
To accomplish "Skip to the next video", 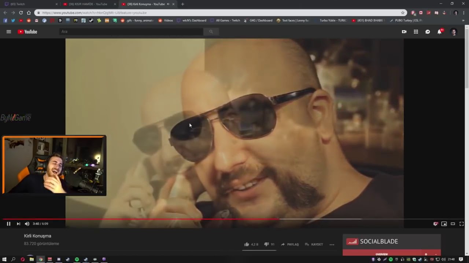I will click(18, 224).
